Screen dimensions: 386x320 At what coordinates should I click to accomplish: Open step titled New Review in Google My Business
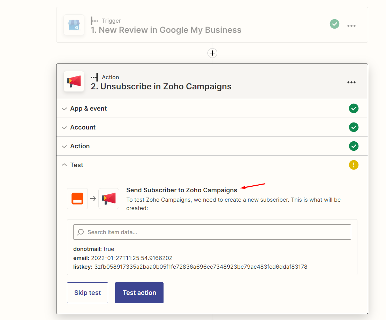[x=166, y=30]
